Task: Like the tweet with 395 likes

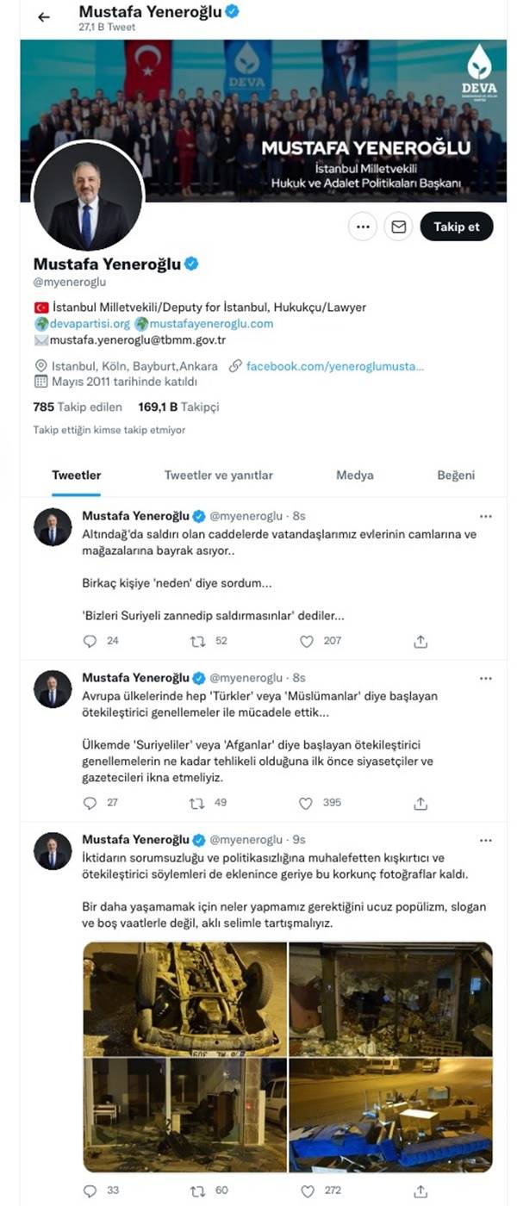Action: pos(306,803)
